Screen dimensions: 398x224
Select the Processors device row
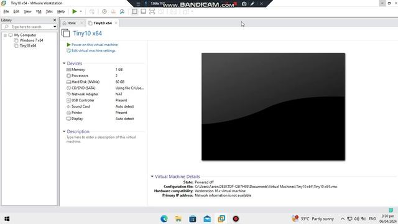105,76
